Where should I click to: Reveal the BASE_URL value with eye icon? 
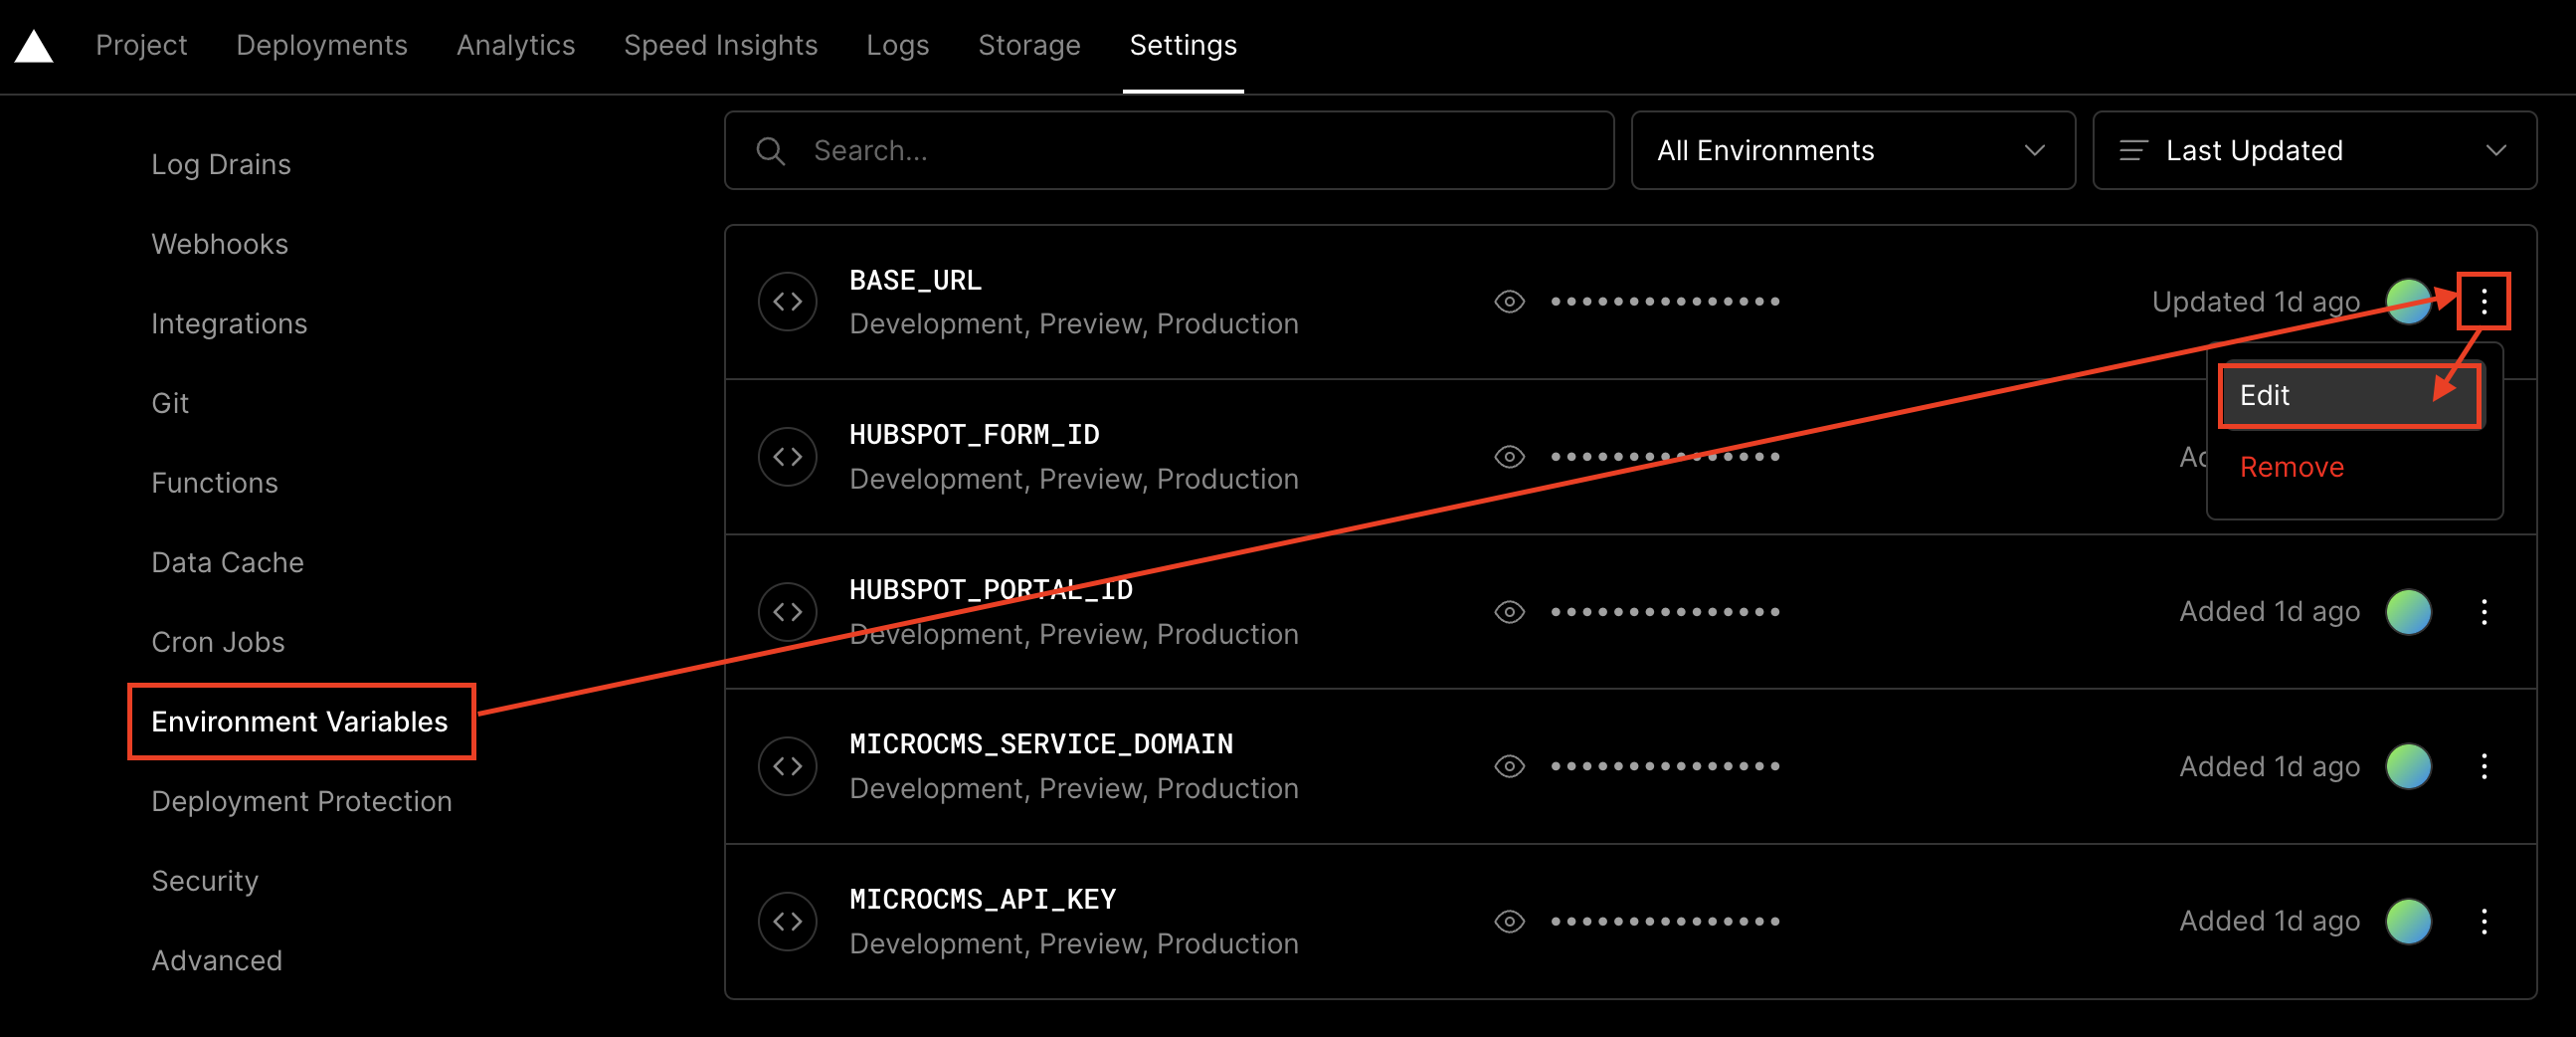(1509, 302)
